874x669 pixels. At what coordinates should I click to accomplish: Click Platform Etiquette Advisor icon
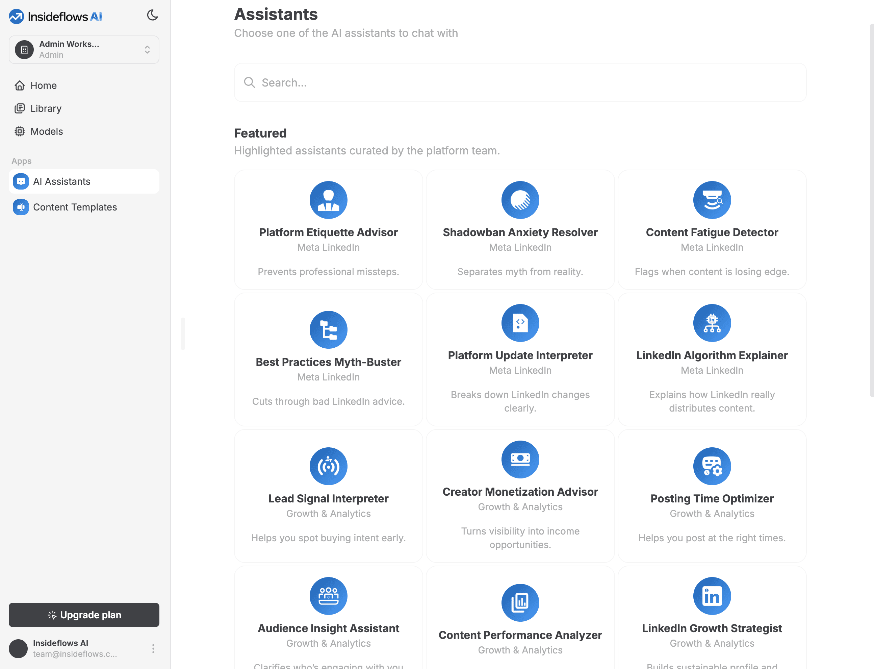pyautogui.click(x=328, y=200)
